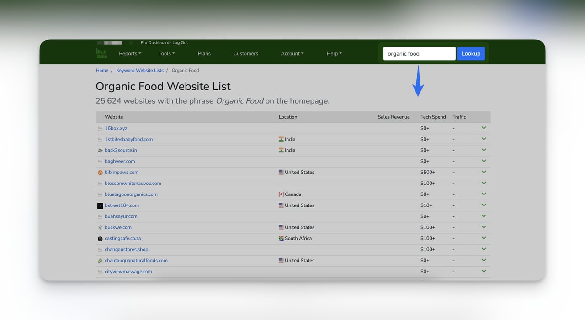
Task: Click favicon beside 16box.xyz
Action: tap(100, 129)
